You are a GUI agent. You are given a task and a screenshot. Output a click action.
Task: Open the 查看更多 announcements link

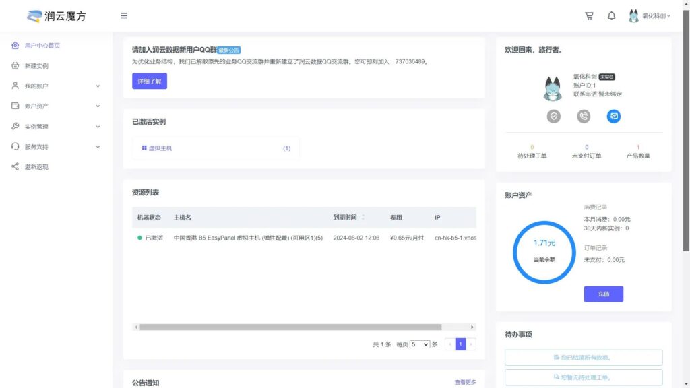click(465, 383)
